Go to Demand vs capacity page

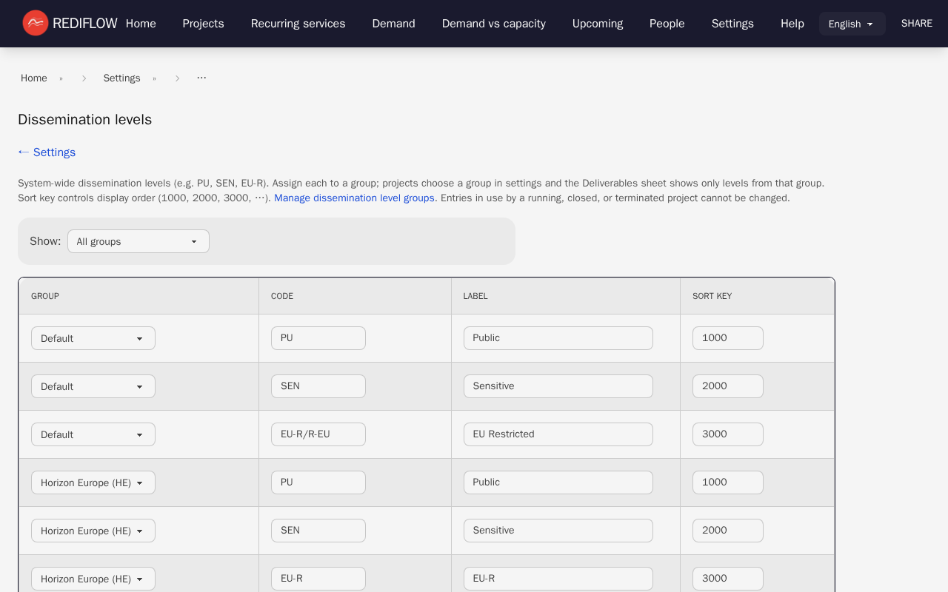tap(493, 24)
